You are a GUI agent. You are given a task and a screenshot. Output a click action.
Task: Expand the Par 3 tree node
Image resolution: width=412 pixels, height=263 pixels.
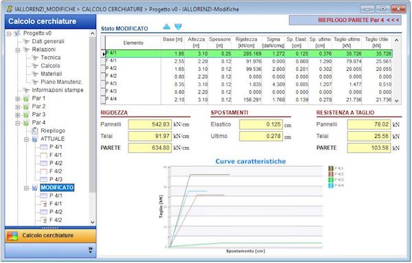[18, 115]
